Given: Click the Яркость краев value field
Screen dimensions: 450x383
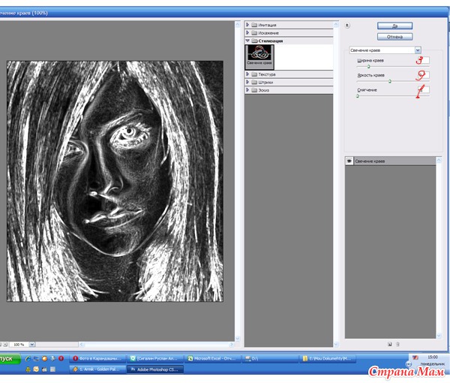Looking at the screenshot, I should [x=423, y=75].
